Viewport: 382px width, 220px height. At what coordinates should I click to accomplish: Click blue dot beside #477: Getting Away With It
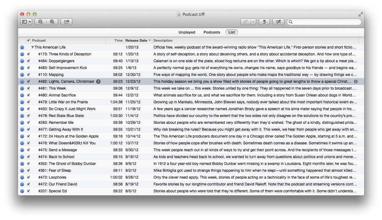(x=22, y=129)
